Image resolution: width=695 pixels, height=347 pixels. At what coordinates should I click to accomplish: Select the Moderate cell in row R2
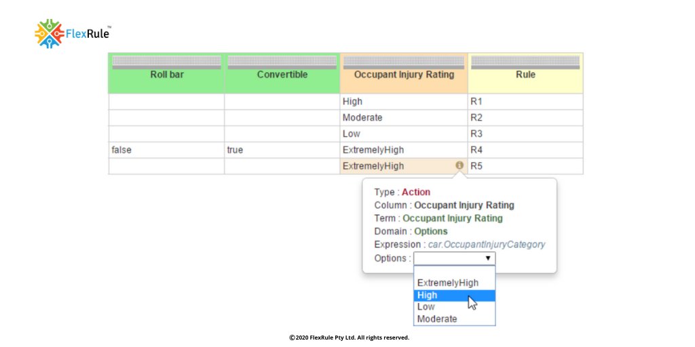point(404,118)
